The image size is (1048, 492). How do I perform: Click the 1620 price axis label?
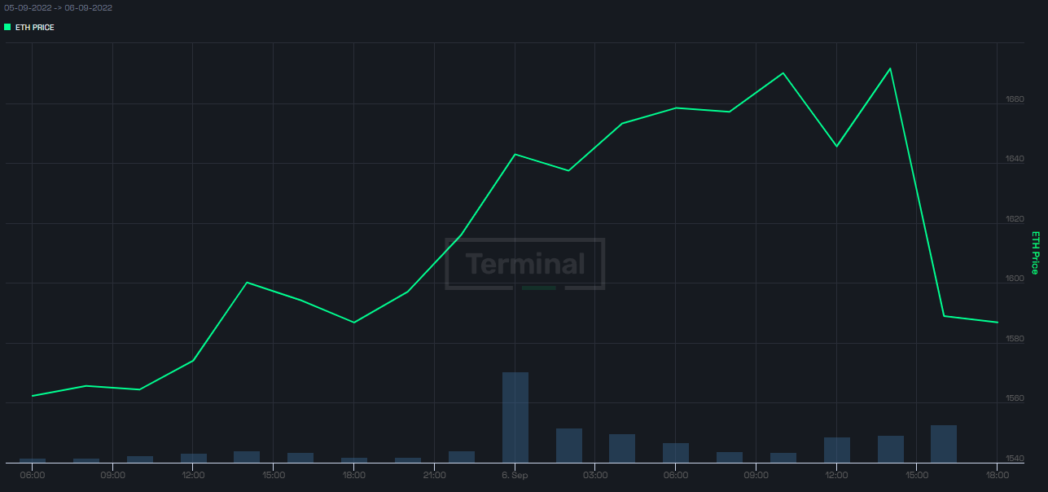[x=1015, y=218]
